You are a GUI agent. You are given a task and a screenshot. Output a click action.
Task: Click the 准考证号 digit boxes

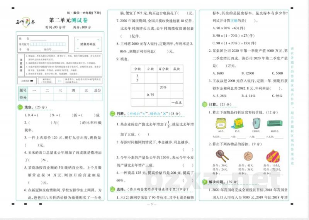(48, 44)
